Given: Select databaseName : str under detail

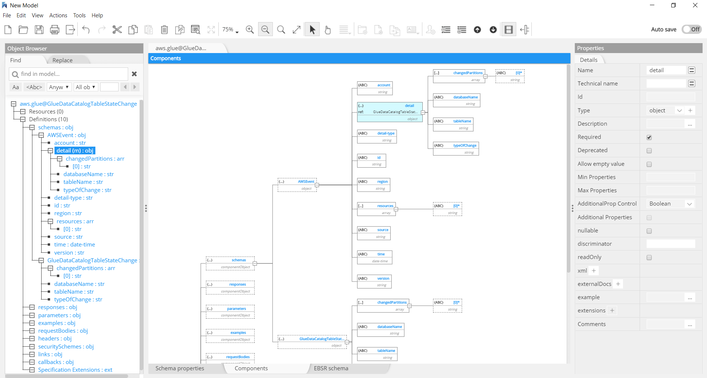Looking at the screenshot, I should coord(88,174).
